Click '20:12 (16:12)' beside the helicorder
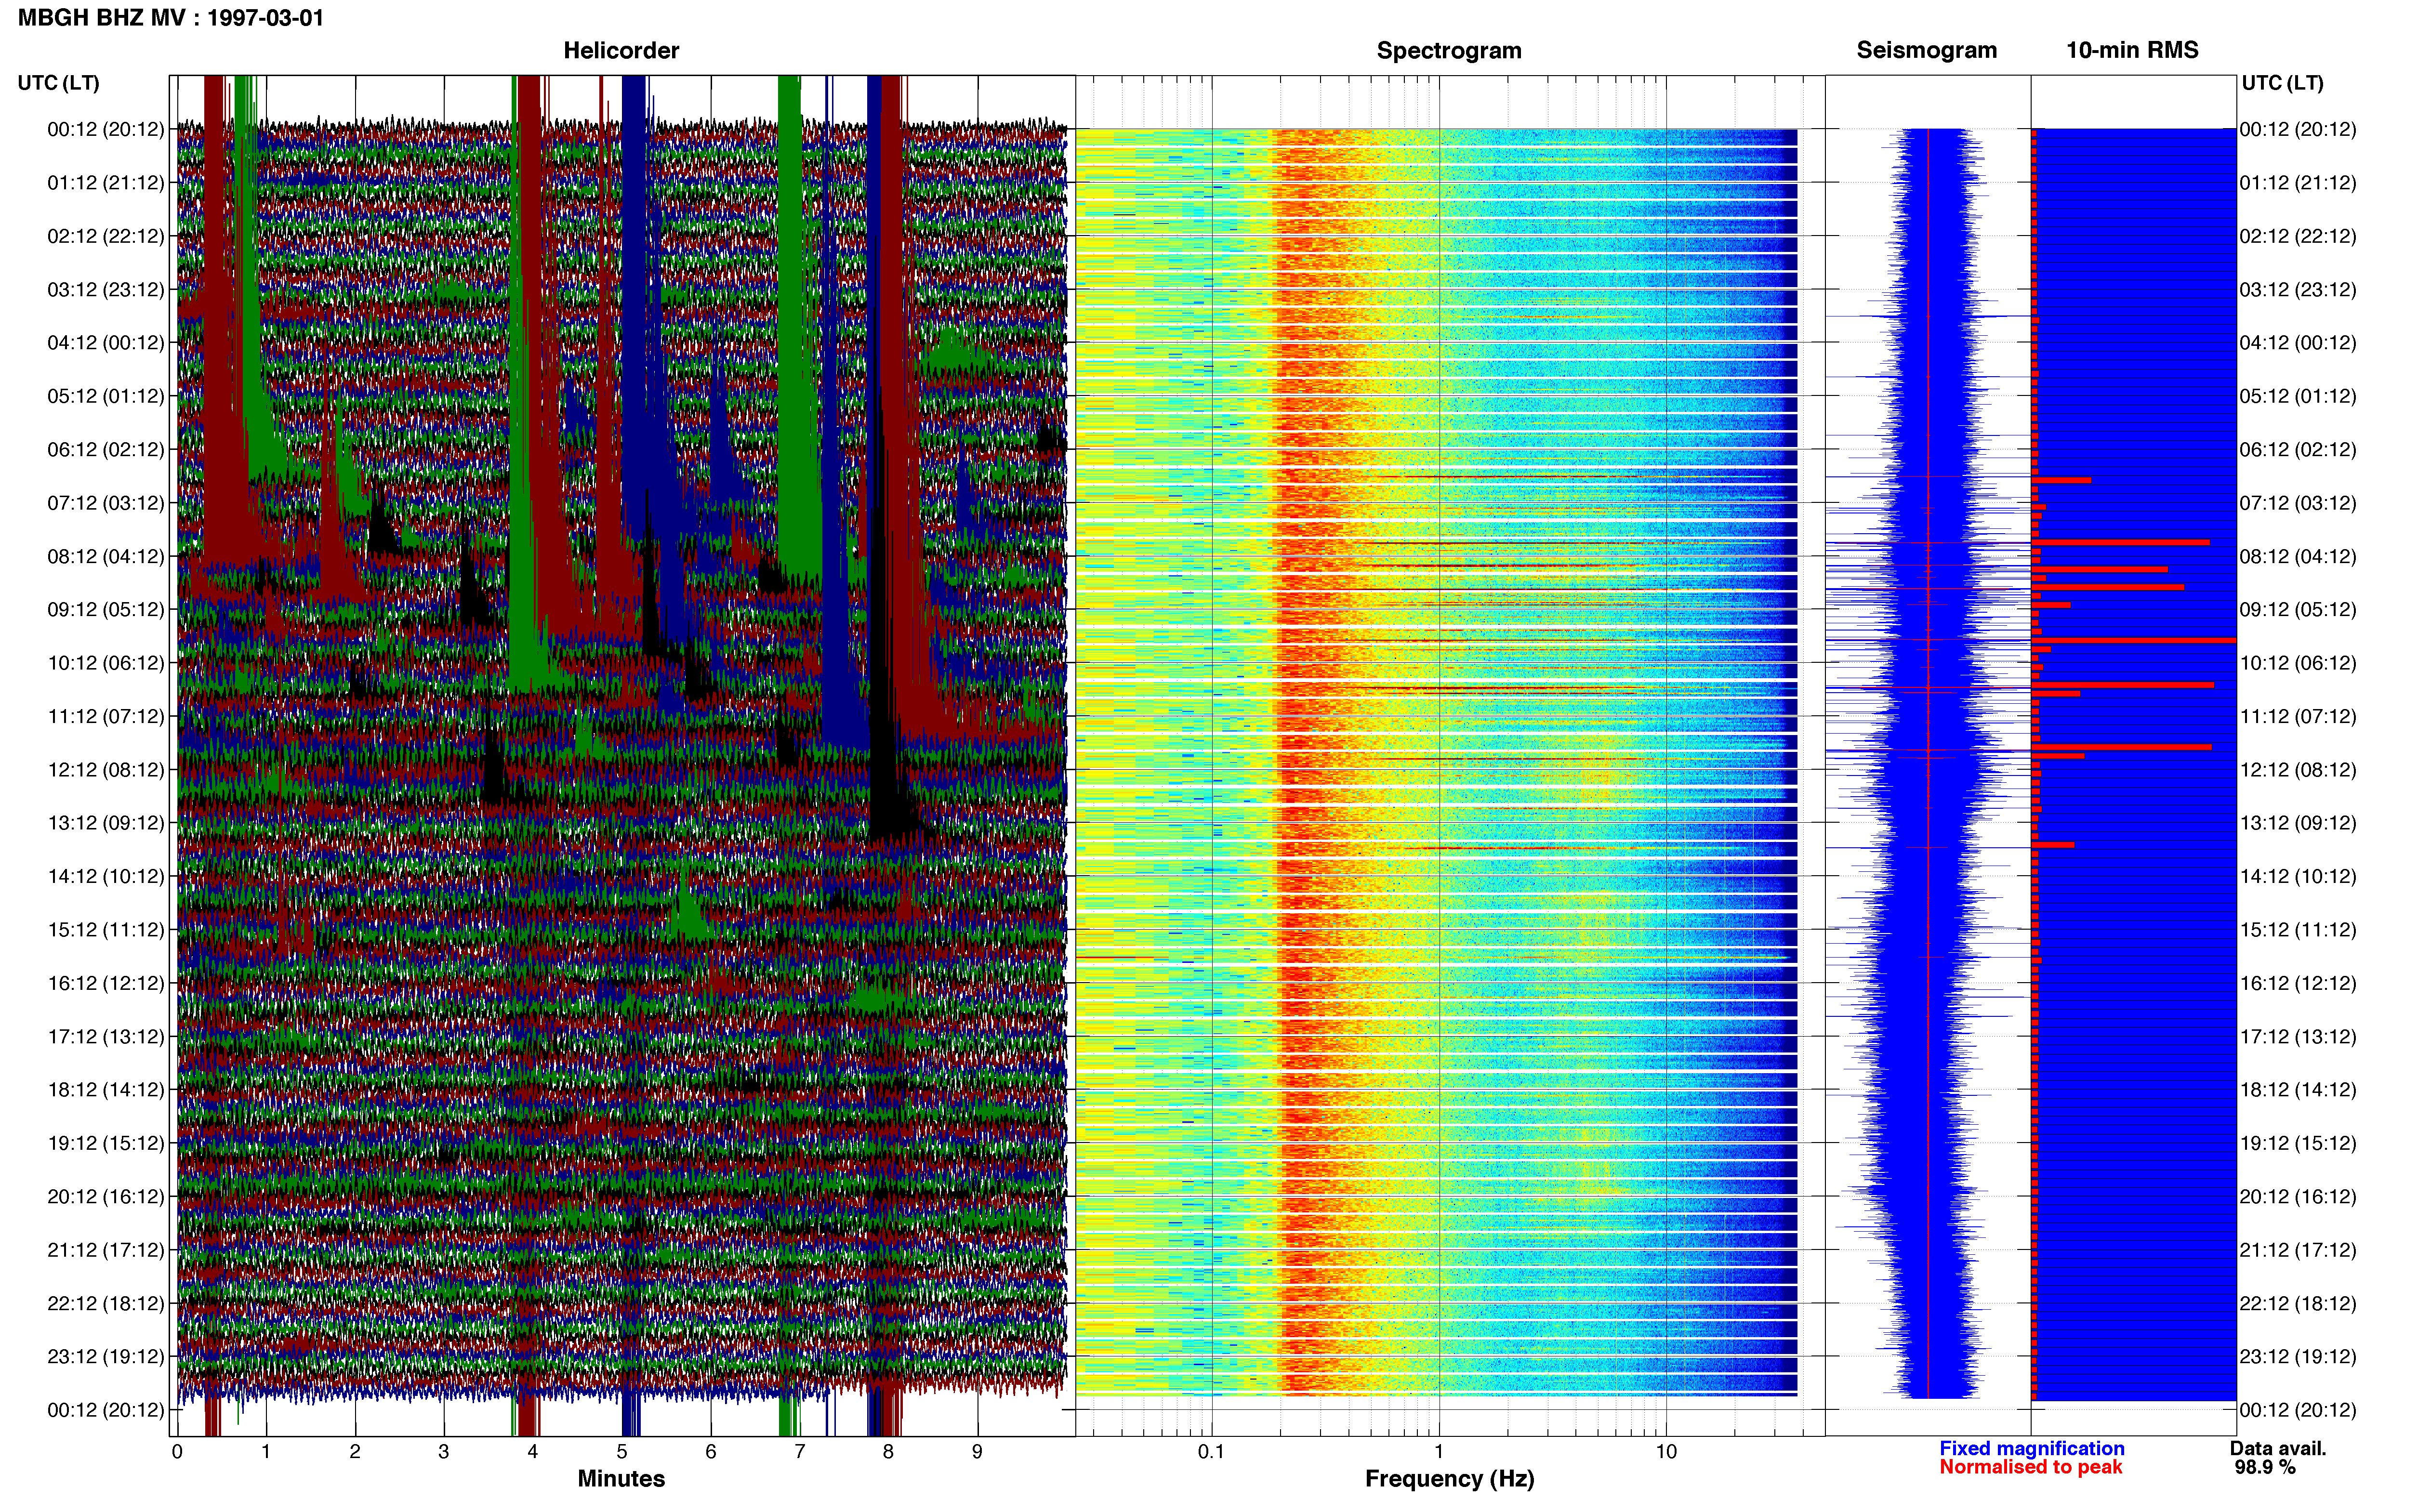 pyautogui.click(x=106, y=1197)
